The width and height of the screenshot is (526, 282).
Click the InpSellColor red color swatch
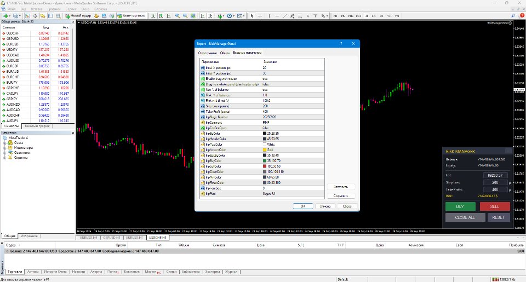pyautogui.click(x=264, y=166)
